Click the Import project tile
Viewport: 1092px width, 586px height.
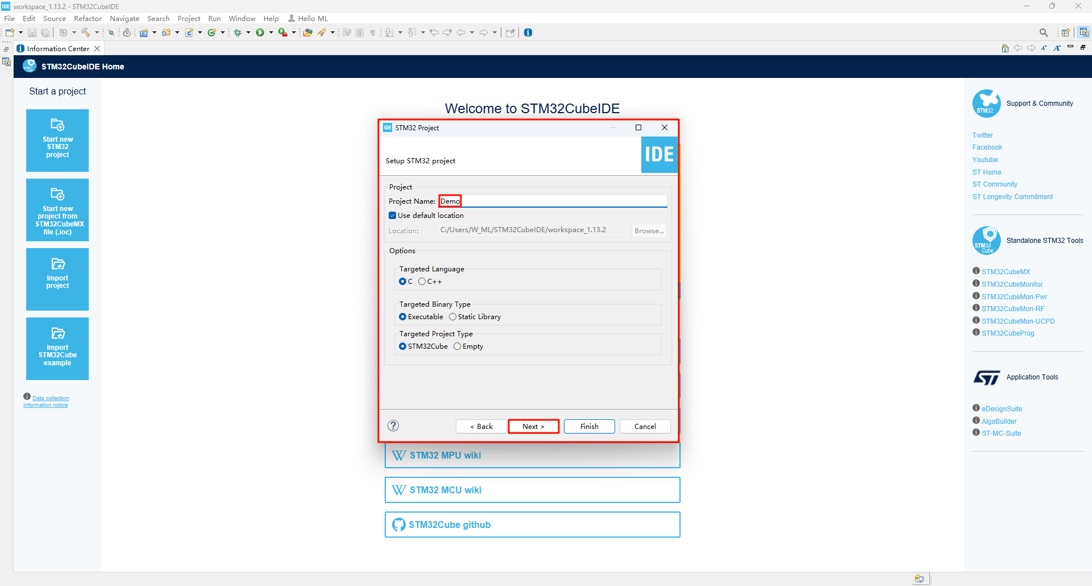click(57, 279)
